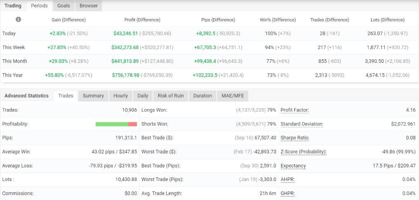The width and height of the screenshot is (419, 200).
Task: Open the Sharpe Ratio definition link
Action: (294, 138)
